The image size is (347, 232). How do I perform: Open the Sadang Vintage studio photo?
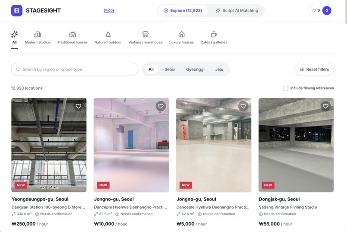point(296,145)
